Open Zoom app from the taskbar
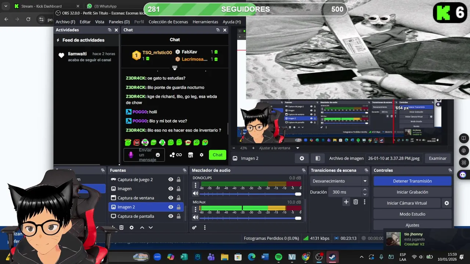The image size is (470, 264). pyautogui.click(x=157, y=257)
